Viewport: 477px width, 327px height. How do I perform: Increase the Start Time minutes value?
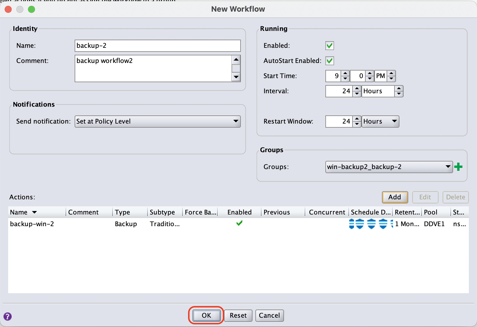[x=370, y=73]
